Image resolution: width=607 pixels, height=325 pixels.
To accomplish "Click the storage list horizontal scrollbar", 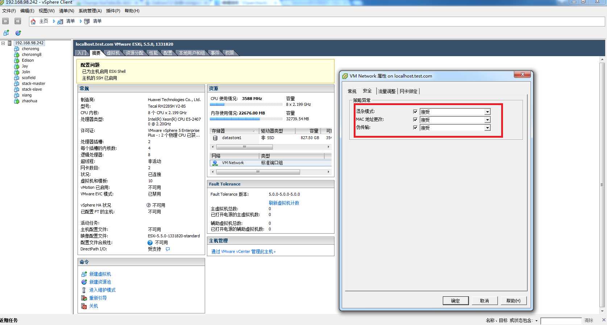I will click(270, 147).
